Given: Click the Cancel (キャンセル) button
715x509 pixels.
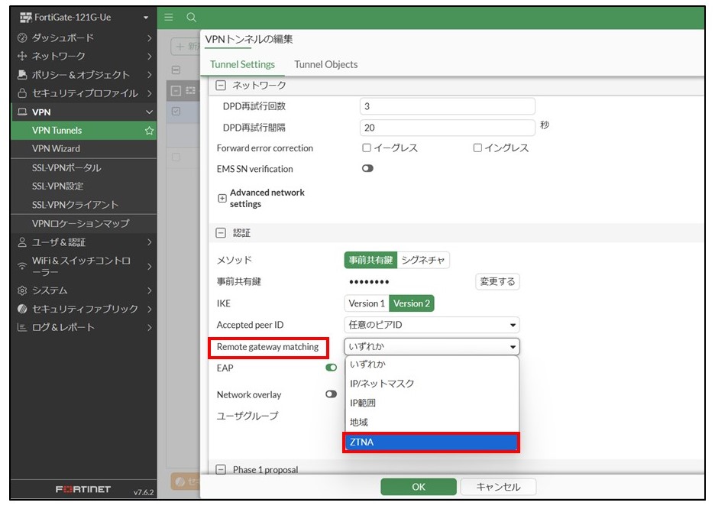Looking at the screenshot, I should tap(498, 487).
